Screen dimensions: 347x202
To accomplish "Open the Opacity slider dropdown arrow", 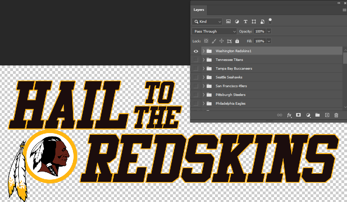I will point(269,32).
